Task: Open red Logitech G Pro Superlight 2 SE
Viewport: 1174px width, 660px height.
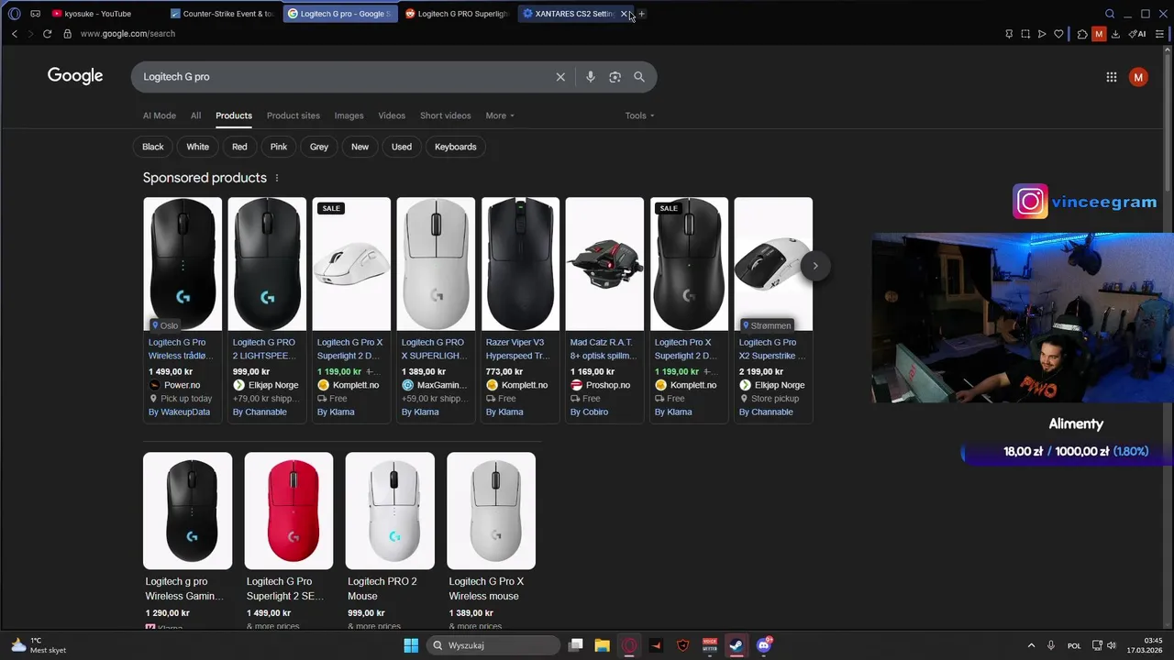Action: (289, 541)
